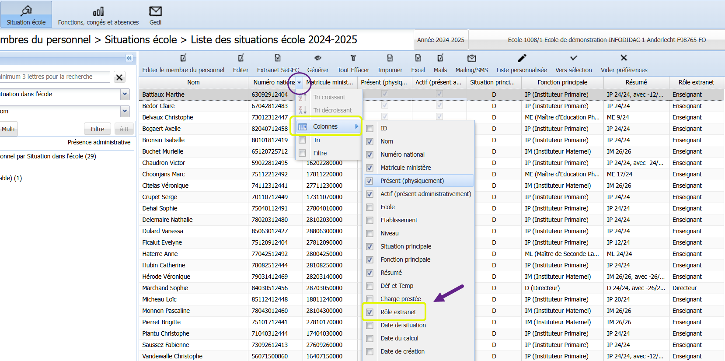This screenshot has height=361, width=725.
Task: Click the Multi button
Action: (8, 129)
